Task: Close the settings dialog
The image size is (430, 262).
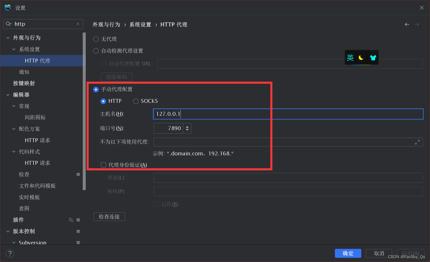Action: 422,8
